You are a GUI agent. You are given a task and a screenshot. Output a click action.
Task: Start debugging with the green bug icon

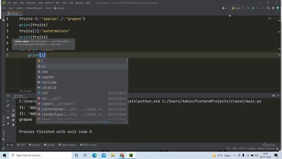(253, 8)
